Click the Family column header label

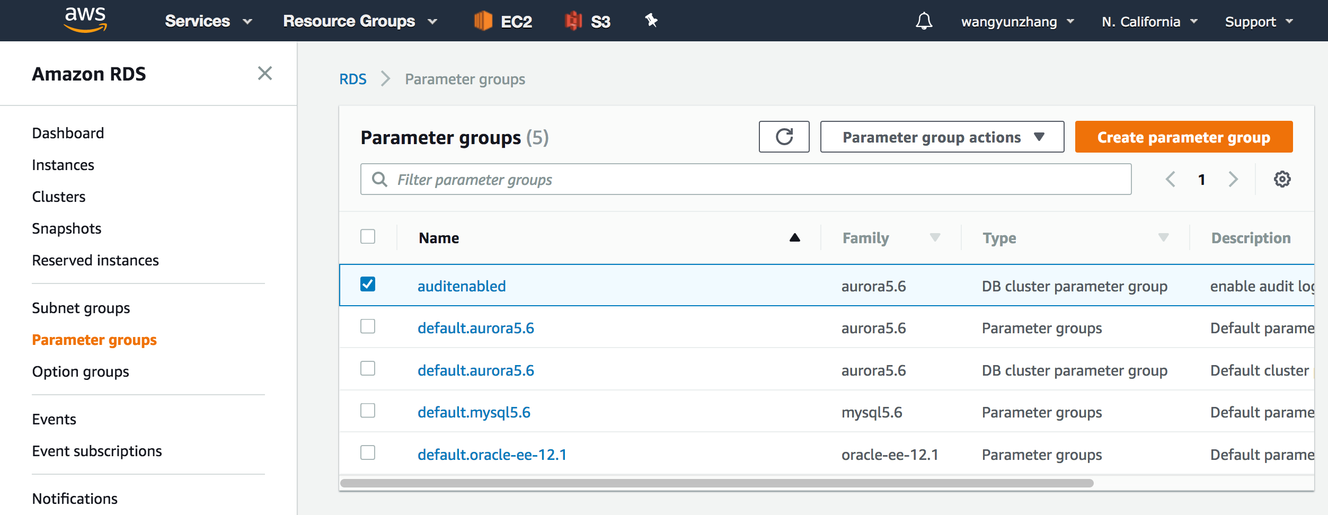(x=866, y=238)
